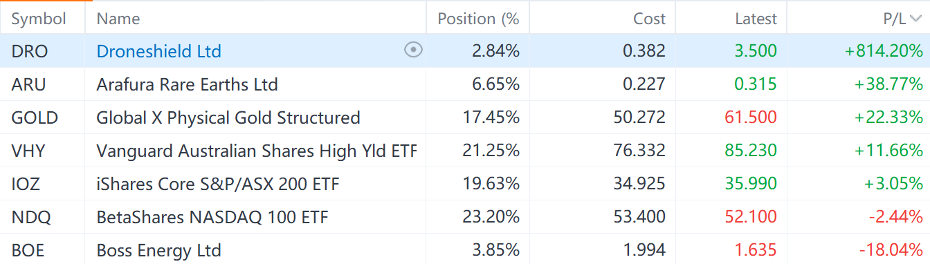Select the Arafura Rare Earths Ltd row

click(x=465, y=84)
